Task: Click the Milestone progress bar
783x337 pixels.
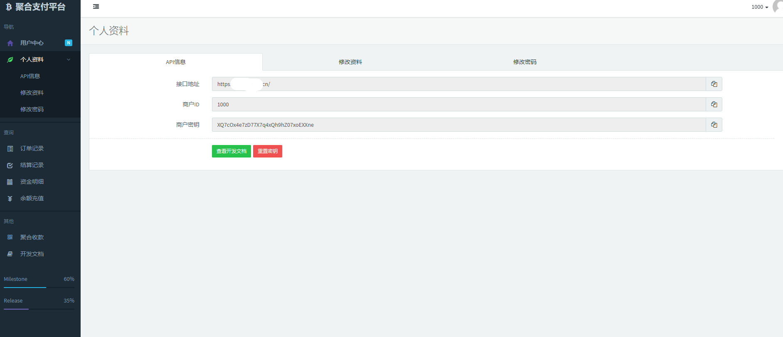Action: (x=39, y=287)
